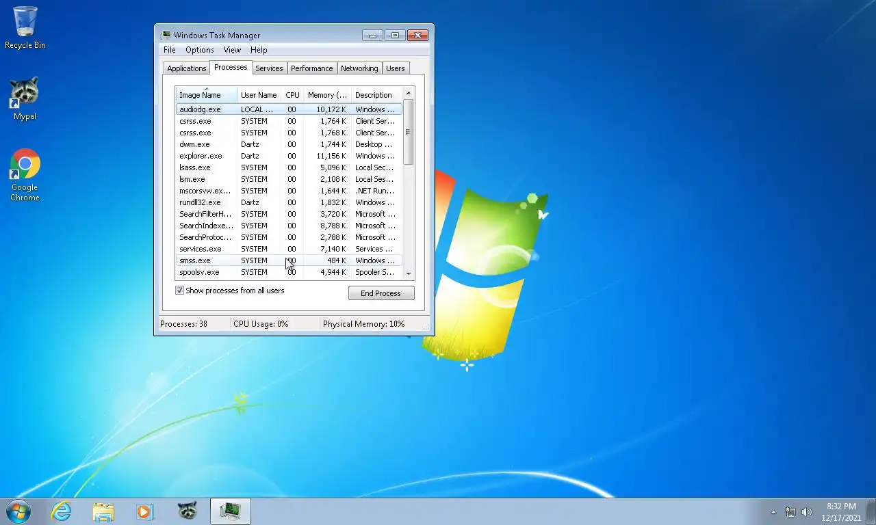Sort by Memory column header

tap(327, 95)
